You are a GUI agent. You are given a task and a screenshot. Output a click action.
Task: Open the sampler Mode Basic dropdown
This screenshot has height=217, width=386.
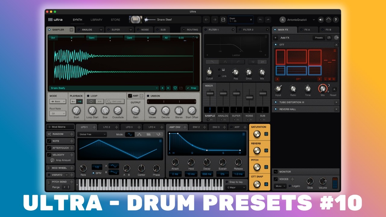coord(58,102)
